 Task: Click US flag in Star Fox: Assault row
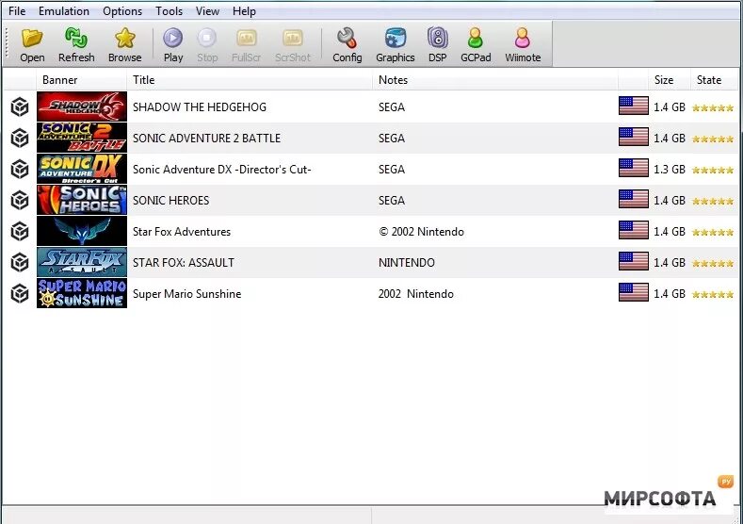(x=634, y=261)
